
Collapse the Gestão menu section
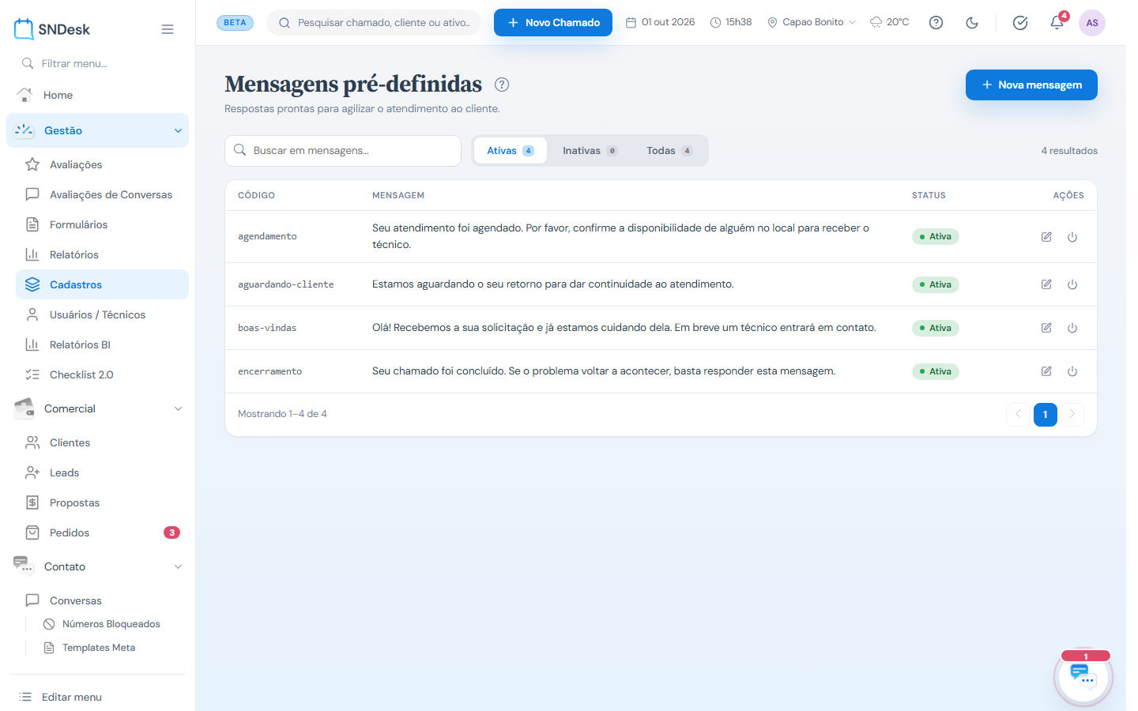click(x=97, y=130)
